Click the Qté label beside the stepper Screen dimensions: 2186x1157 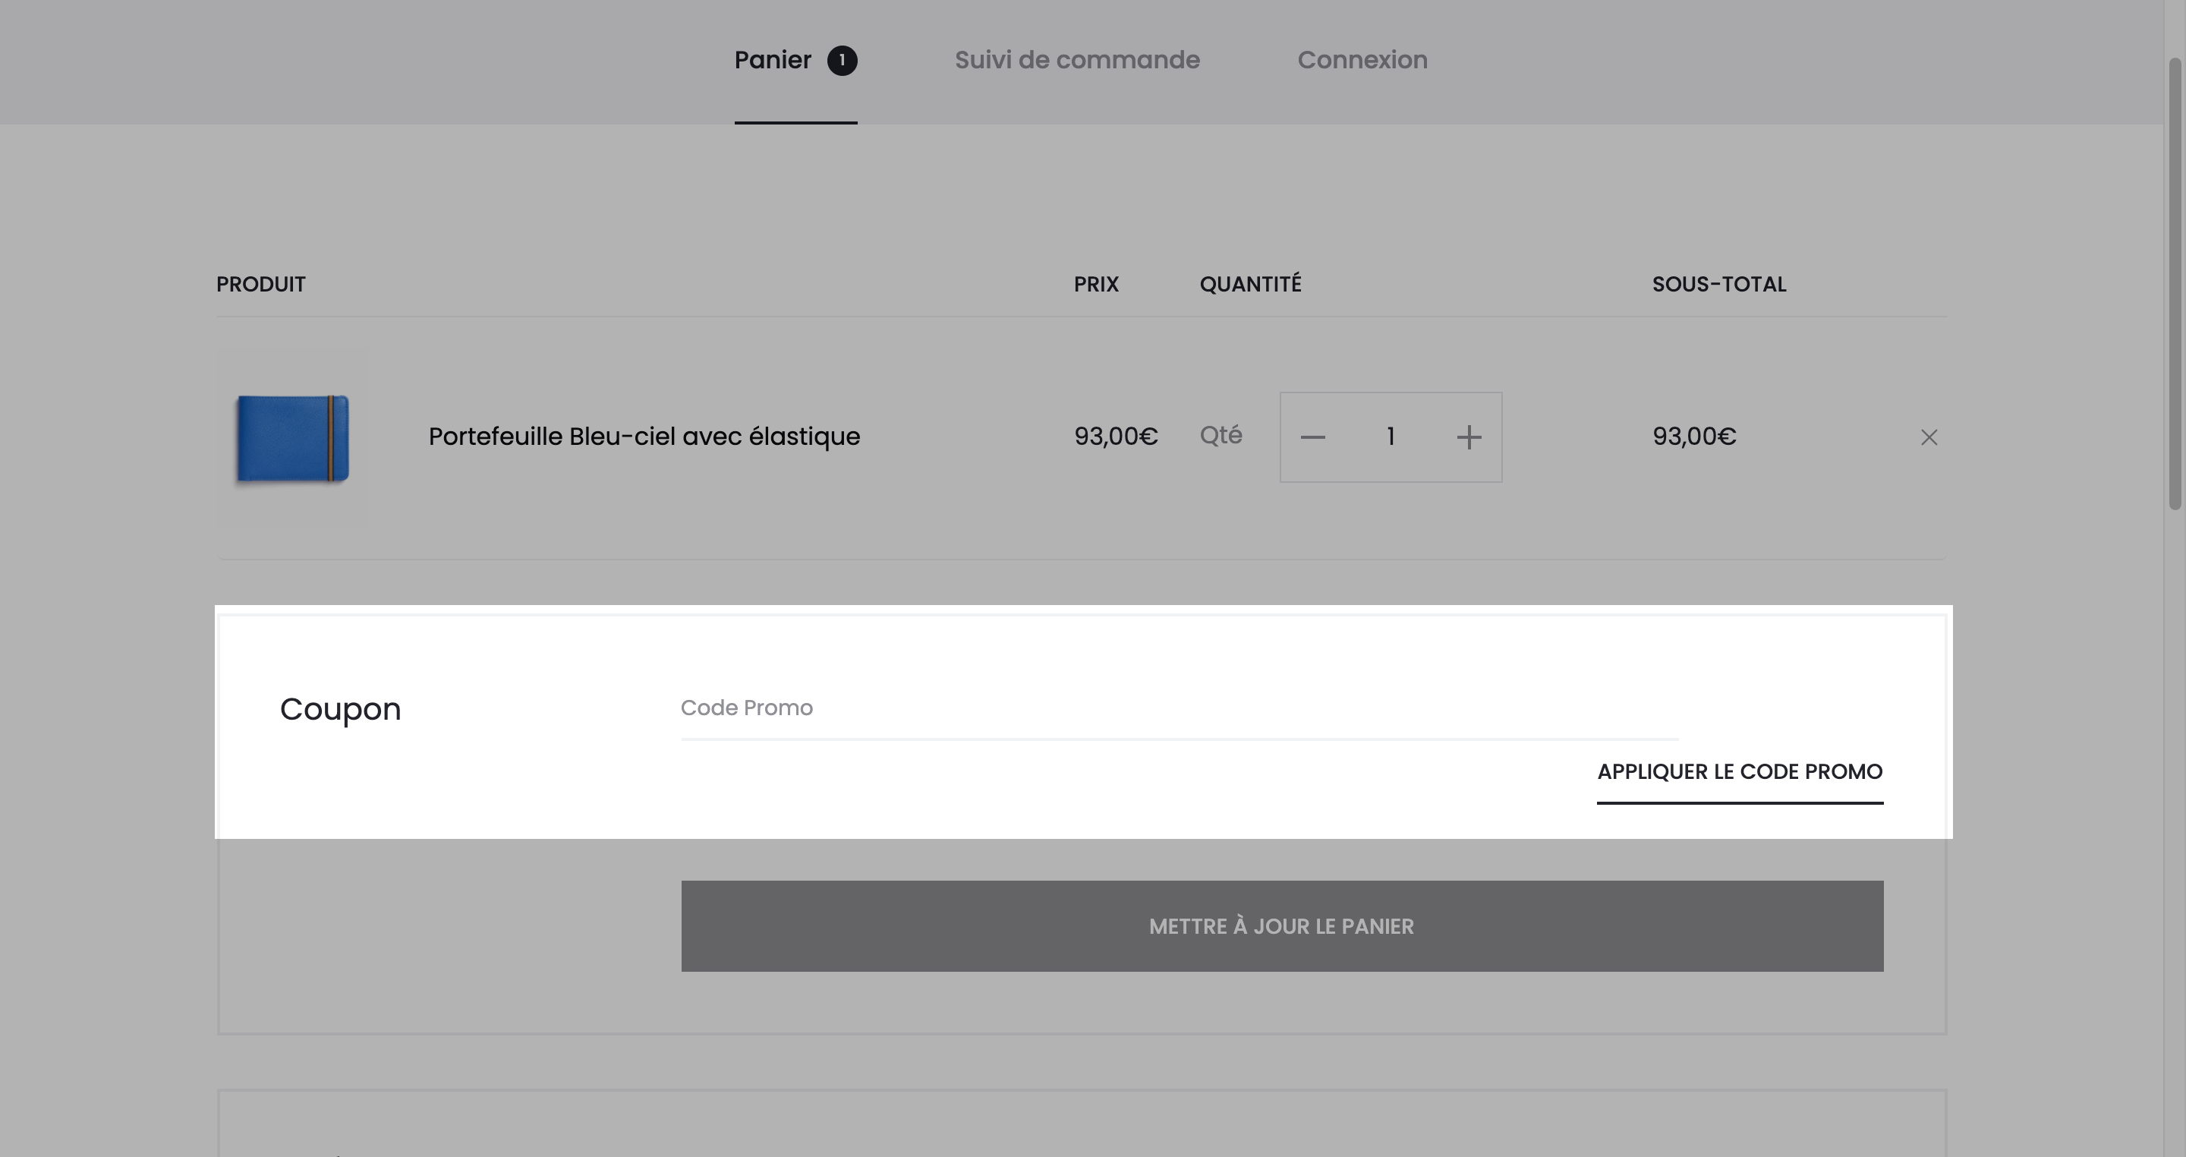tap(1221, 437)
